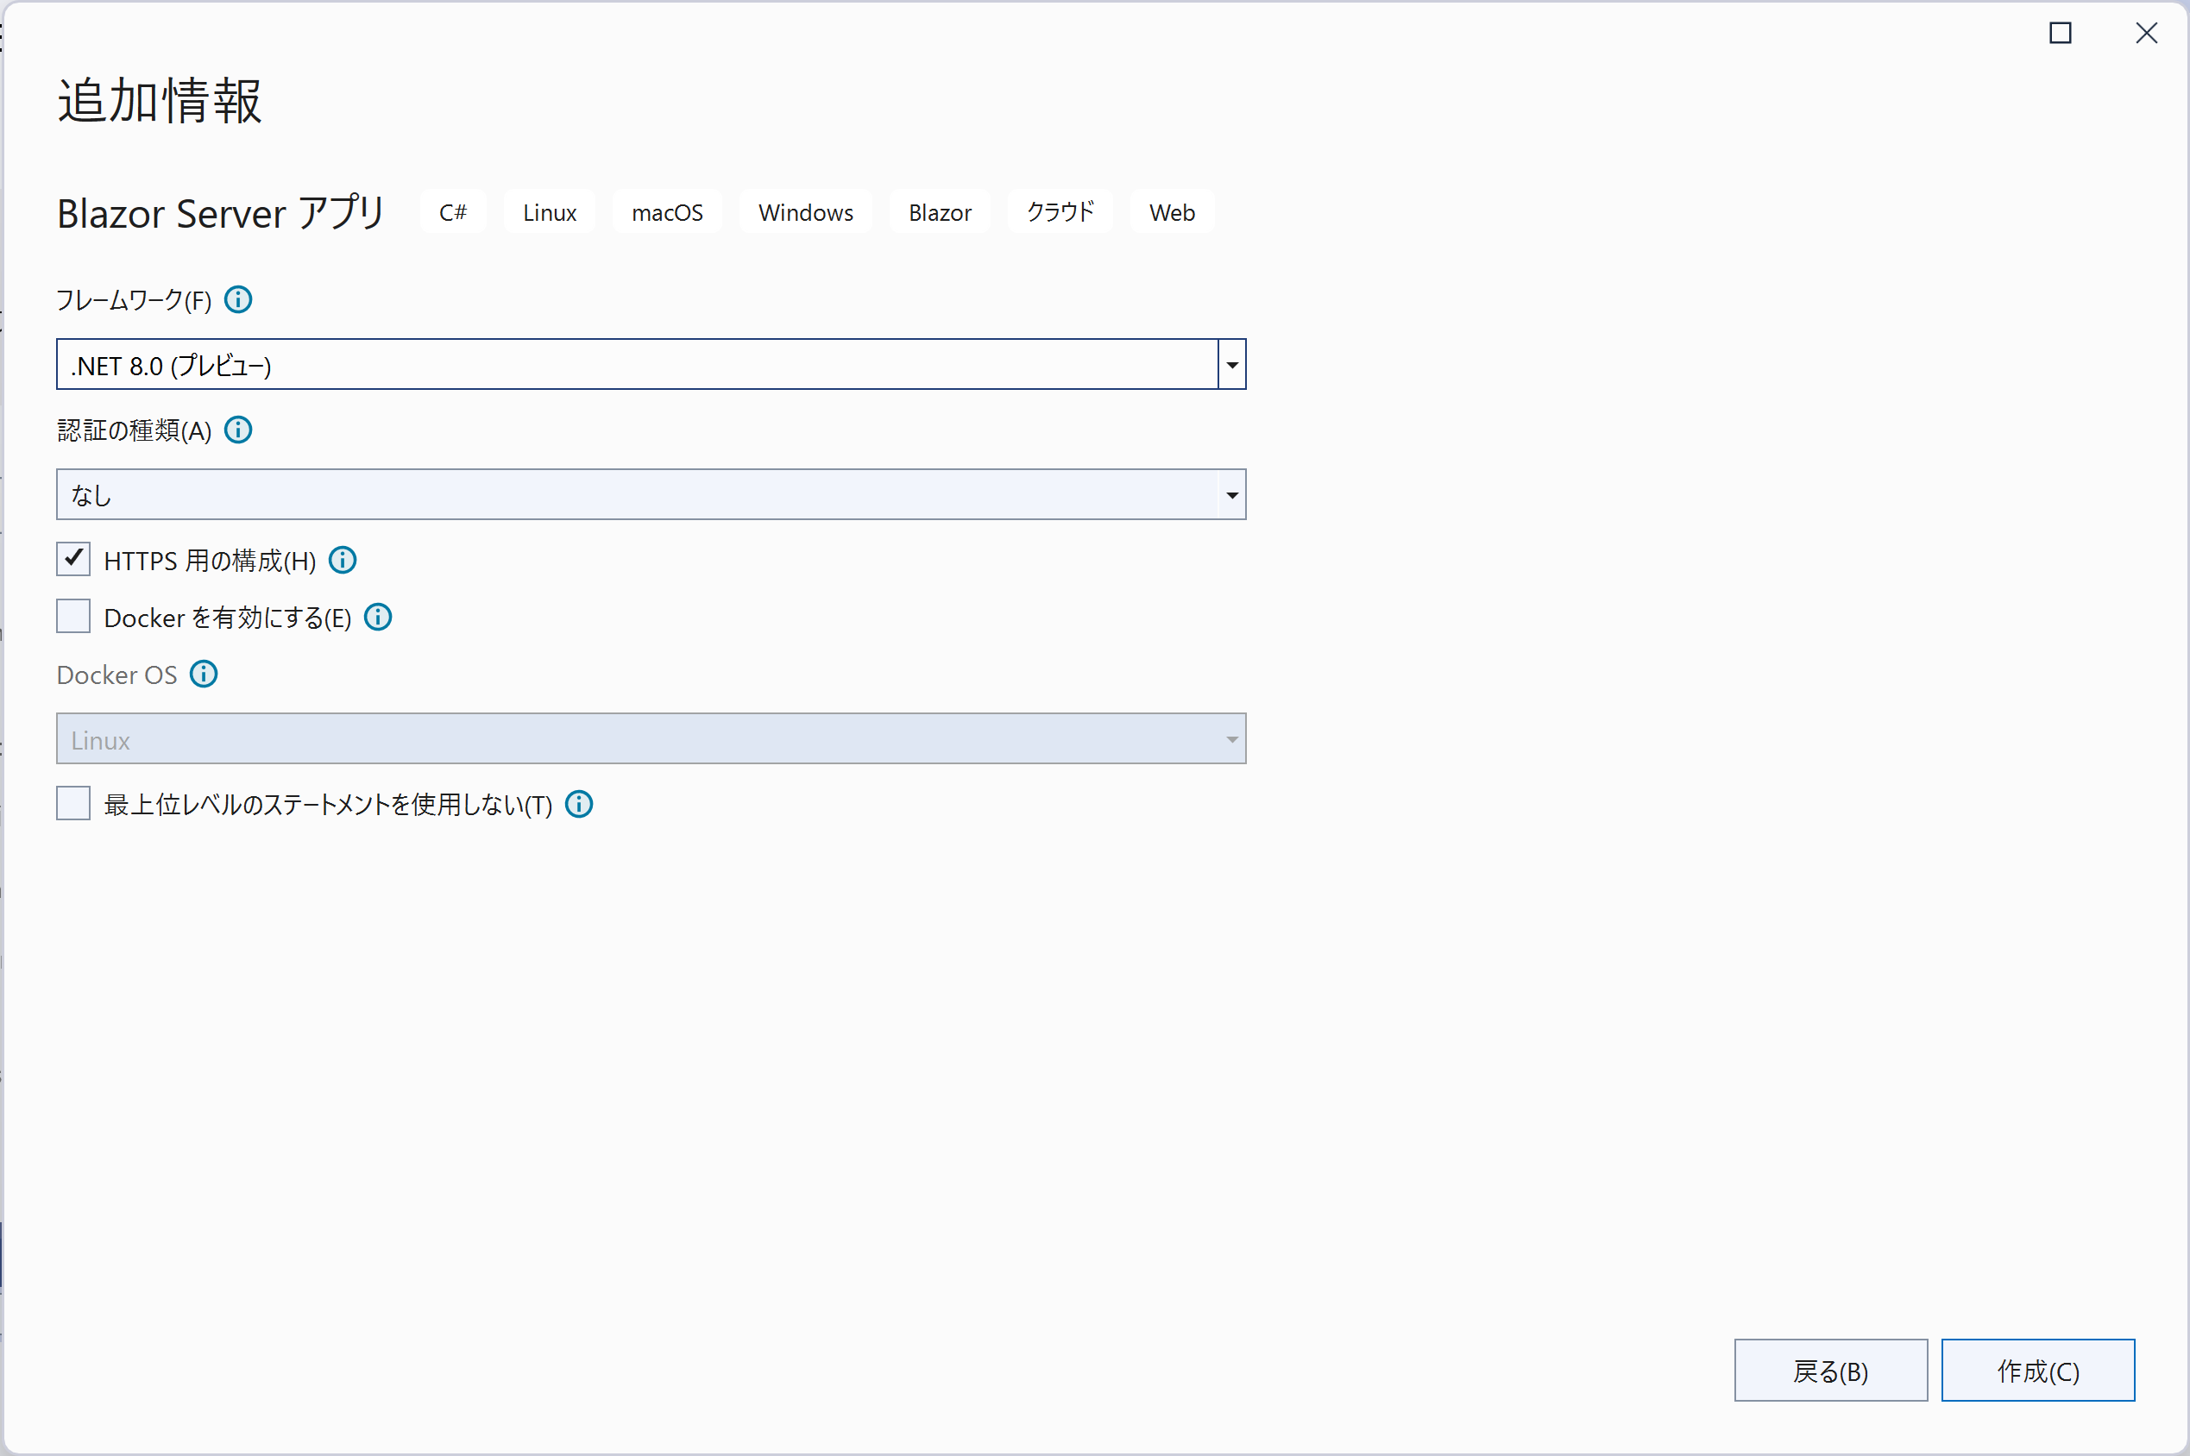Viewport: 2190px width, 1456px height.
Task: Click the Blazor Server アプリ heading
Action: click(x=221, y=214)
